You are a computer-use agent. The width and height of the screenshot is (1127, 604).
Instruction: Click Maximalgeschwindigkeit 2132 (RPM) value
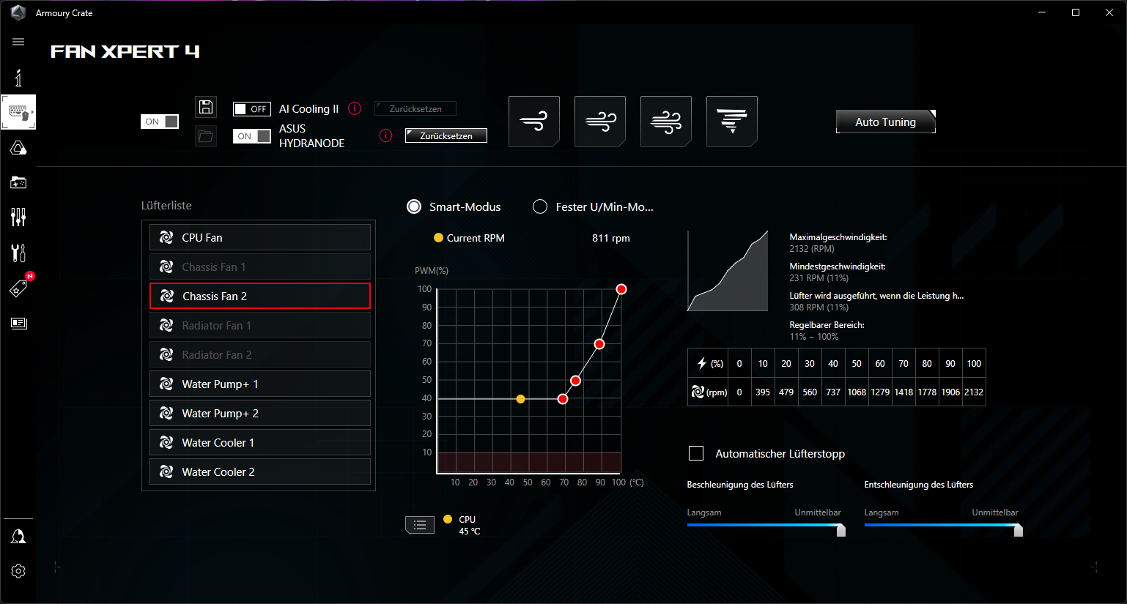tap(812, 249)
